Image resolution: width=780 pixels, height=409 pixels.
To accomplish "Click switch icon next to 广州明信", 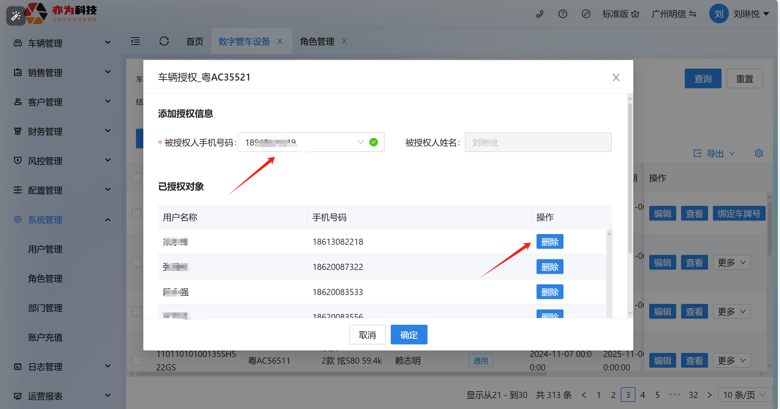I will point(693,14).
